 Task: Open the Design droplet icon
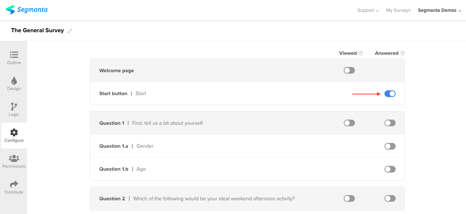(14, 81)
